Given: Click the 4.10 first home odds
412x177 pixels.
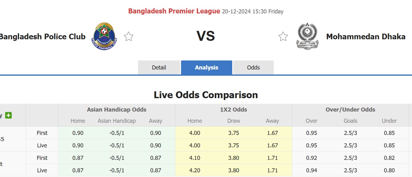Looking at the screenshot, I should [195, 158].
